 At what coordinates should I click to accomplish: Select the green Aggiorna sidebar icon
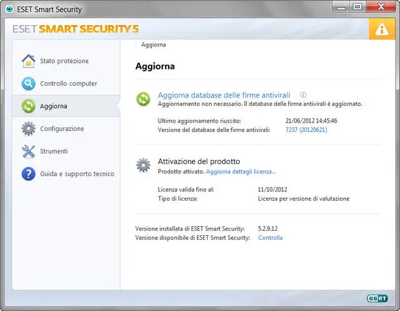click(x=29, y=106)
